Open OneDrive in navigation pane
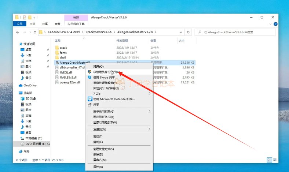 click(x=28, y=86)
